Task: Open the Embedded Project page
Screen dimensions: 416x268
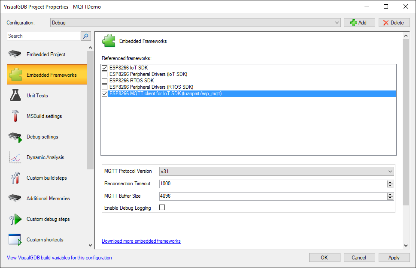Action: click(x=47, y=54)
